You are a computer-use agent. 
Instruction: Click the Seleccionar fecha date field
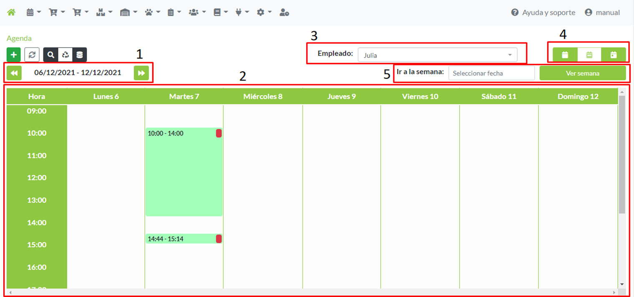tap(491, 73)
